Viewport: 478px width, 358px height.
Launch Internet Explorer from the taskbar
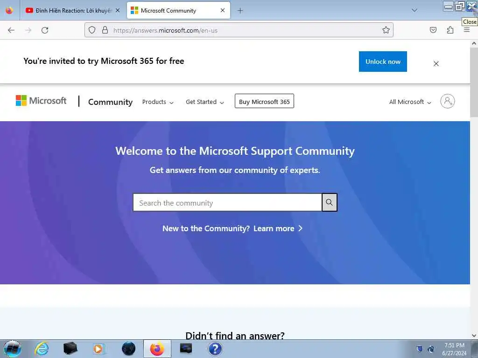click(42, 349)
